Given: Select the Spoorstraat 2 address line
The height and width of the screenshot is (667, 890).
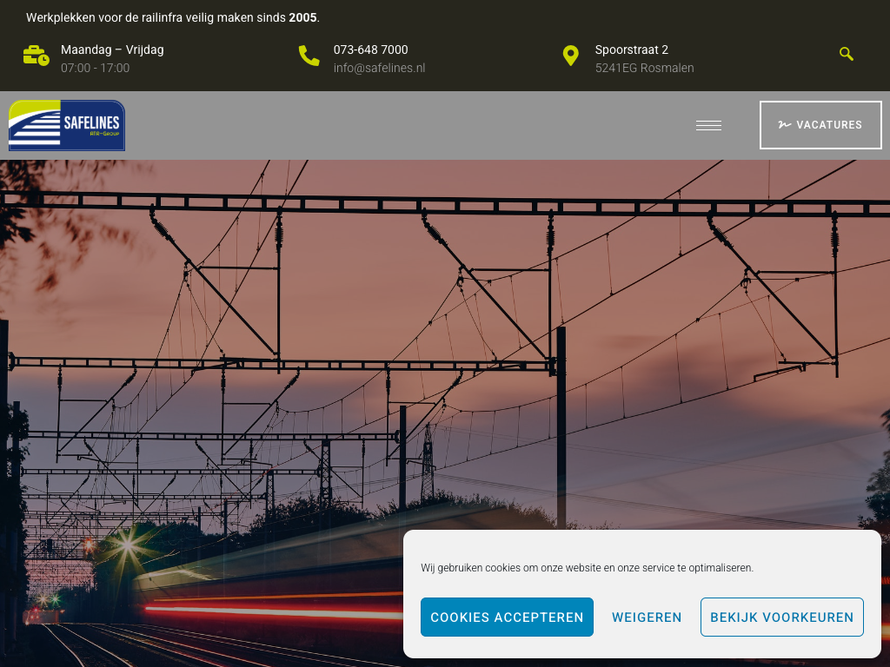Looking at the screenshot, I should 631,50.
